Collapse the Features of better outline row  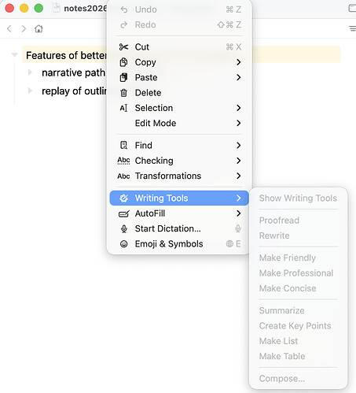point(14,55)
